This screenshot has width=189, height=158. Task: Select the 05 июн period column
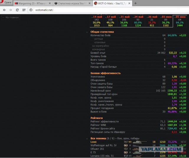[x=180, y=21]
